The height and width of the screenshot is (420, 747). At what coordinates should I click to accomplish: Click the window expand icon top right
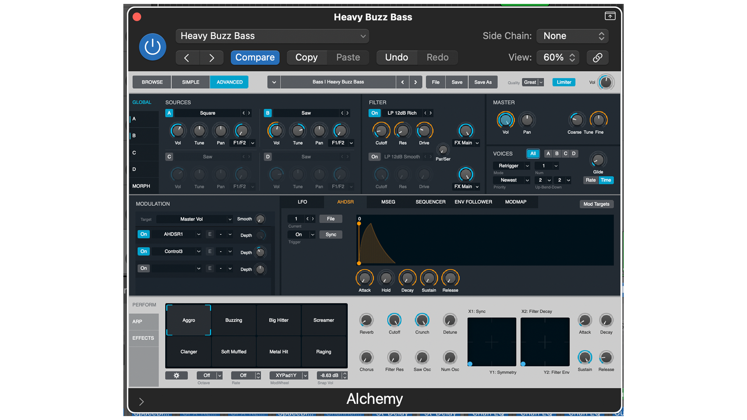[610, 16]
